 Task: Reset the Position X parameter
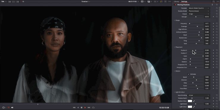coord(217,50)
